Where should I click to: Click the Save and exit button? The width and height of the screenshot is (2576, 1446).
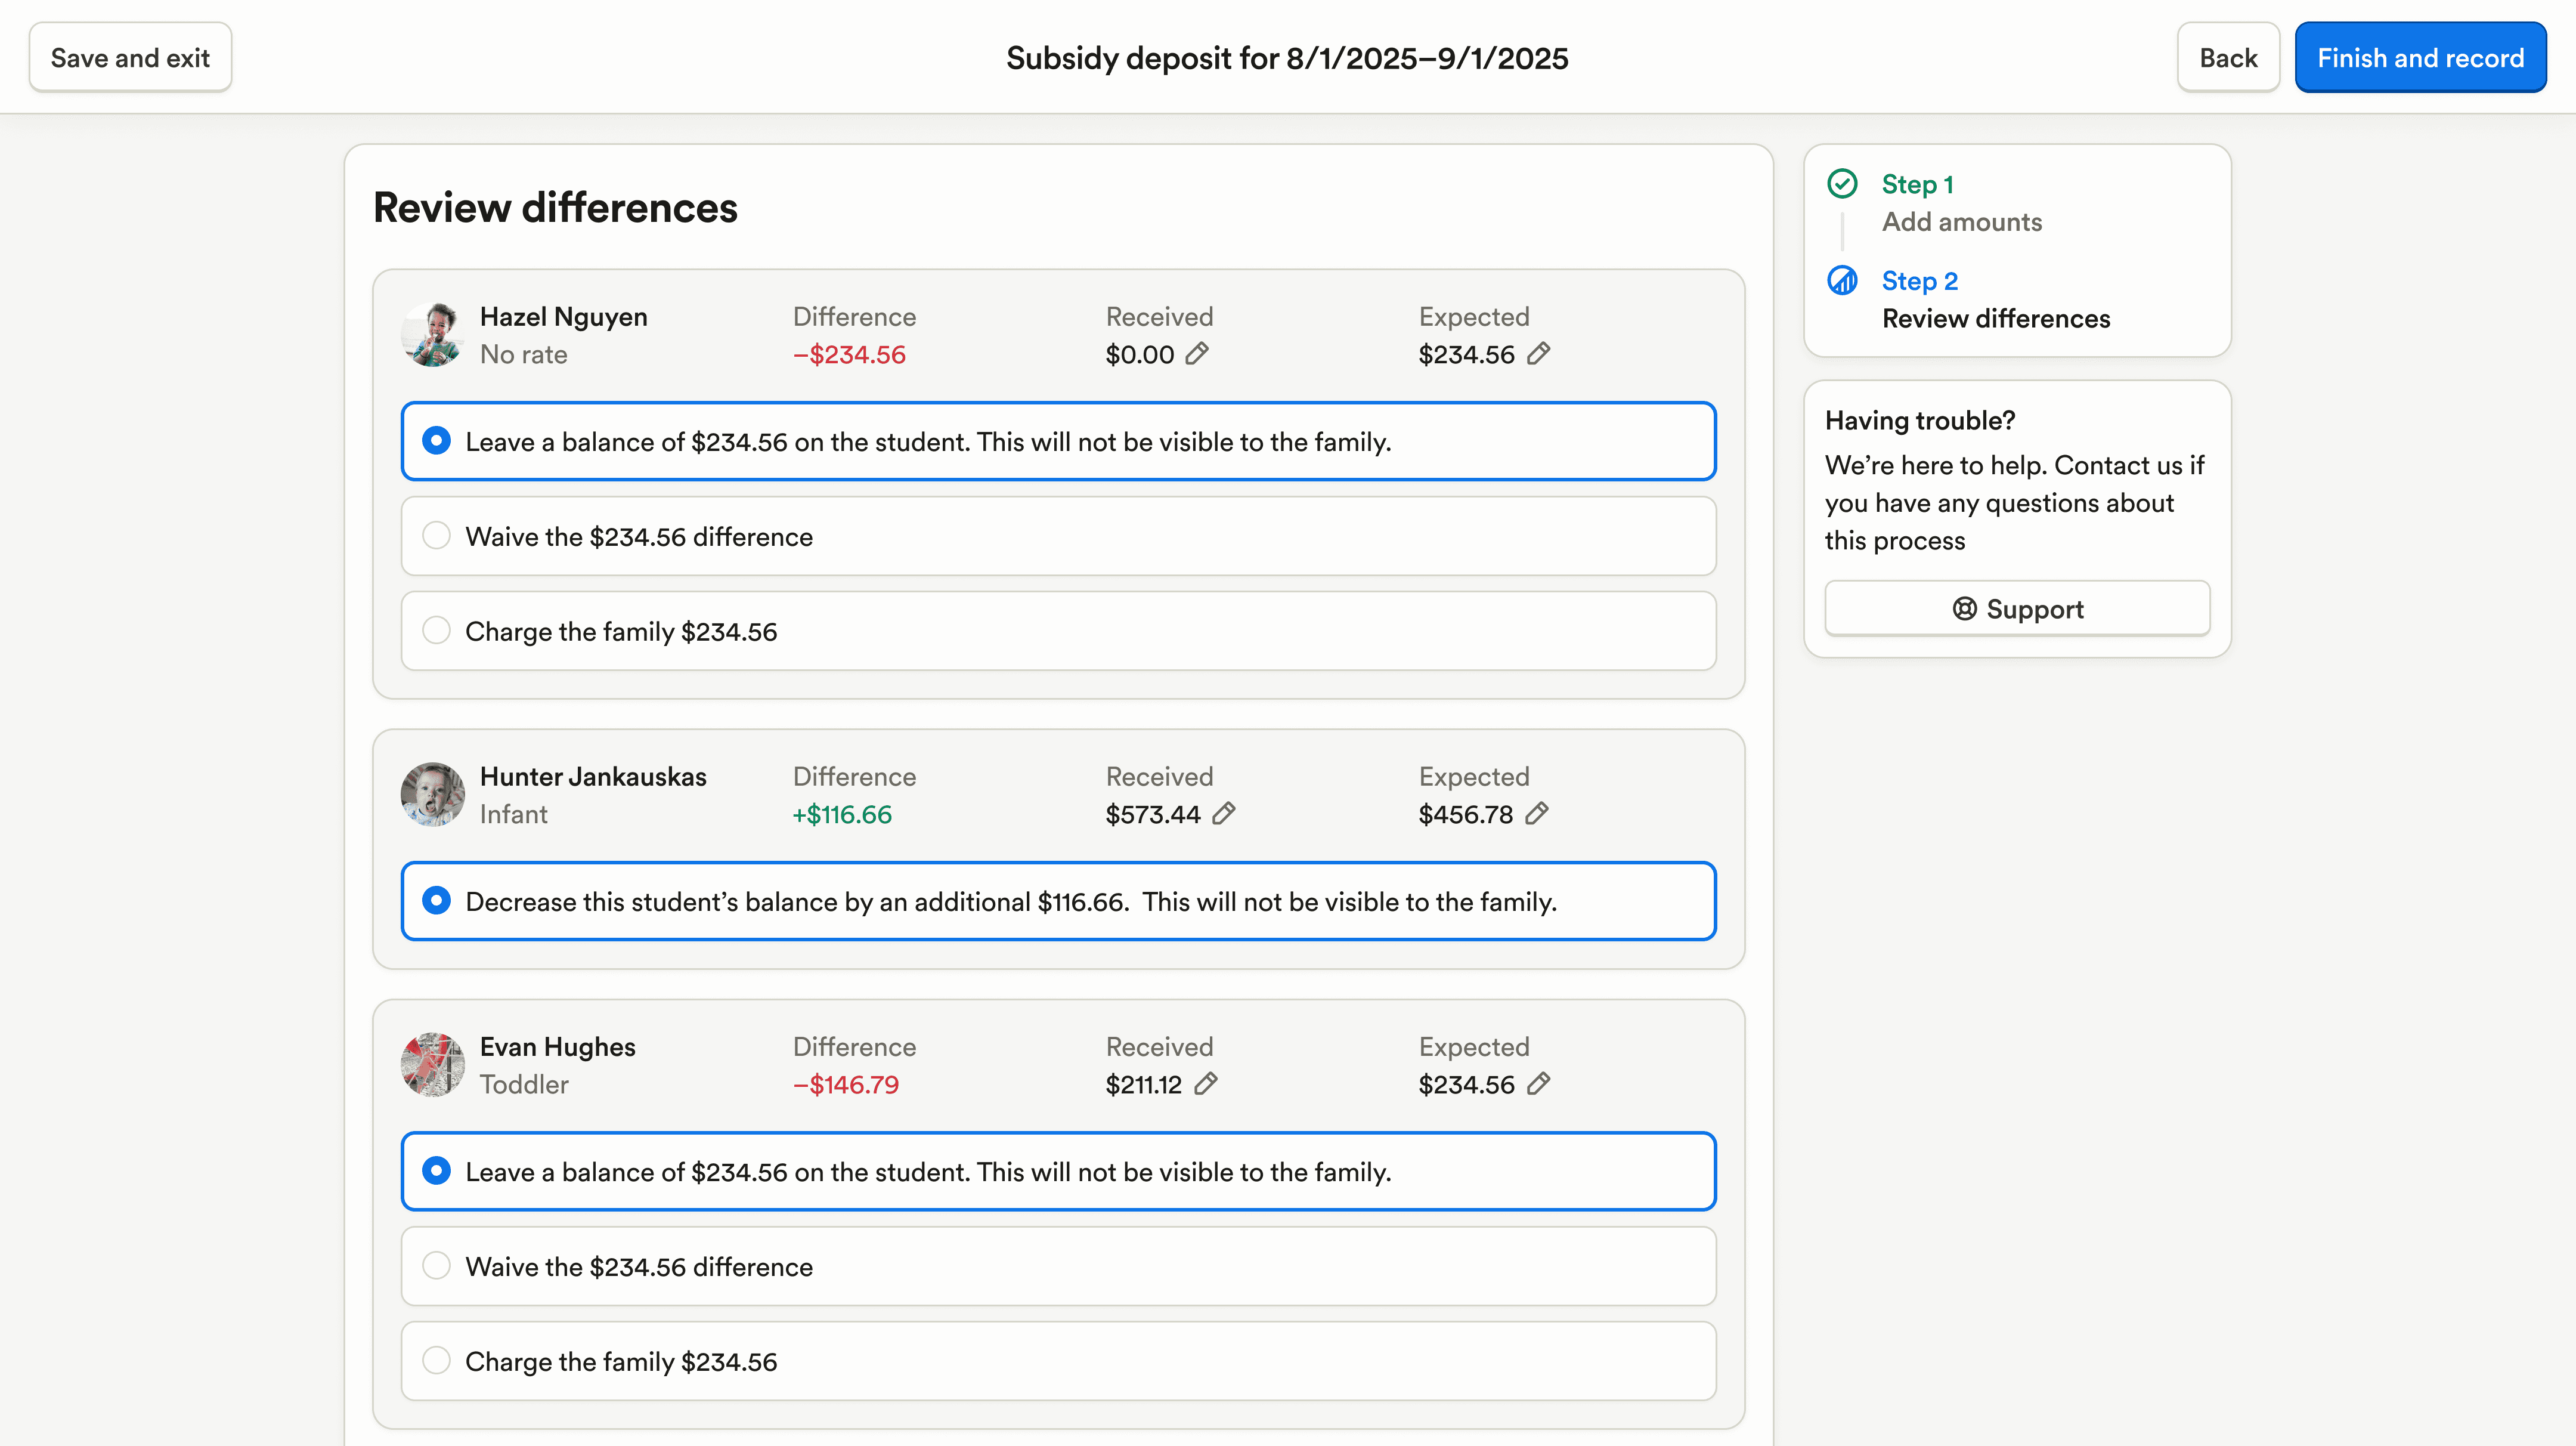click(130, 58)
